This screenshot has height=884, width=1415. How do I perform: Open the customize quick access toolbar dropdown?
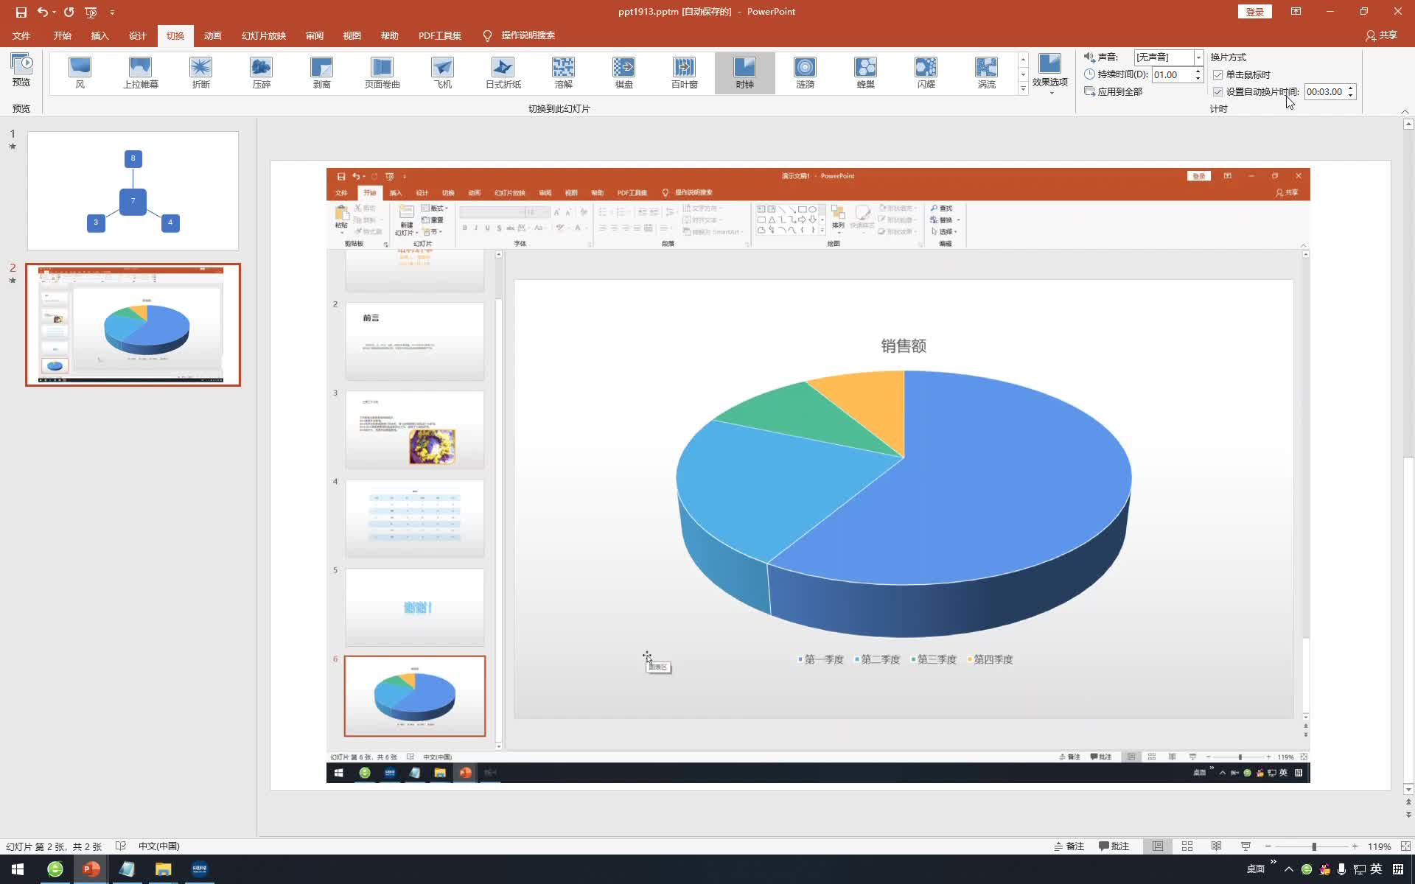tap(112, 12)
